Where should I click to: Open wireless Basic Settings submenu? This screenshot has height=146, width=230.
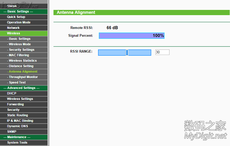click(x=19, y=39)
